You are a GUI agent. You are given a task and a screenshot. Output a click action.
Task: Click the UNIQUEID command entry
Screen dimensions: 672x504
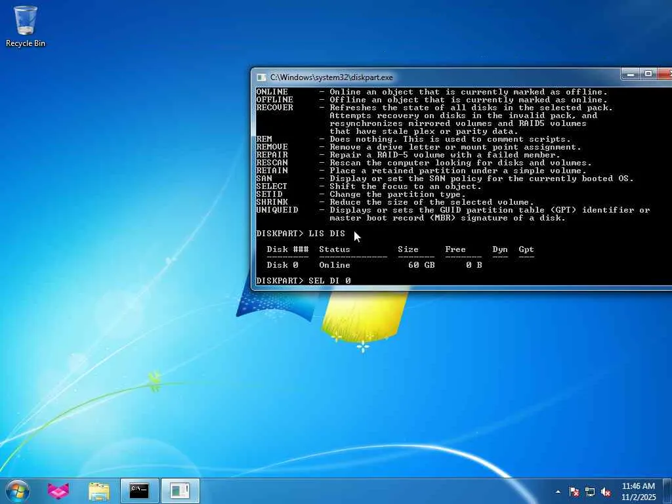click(278, 210)
